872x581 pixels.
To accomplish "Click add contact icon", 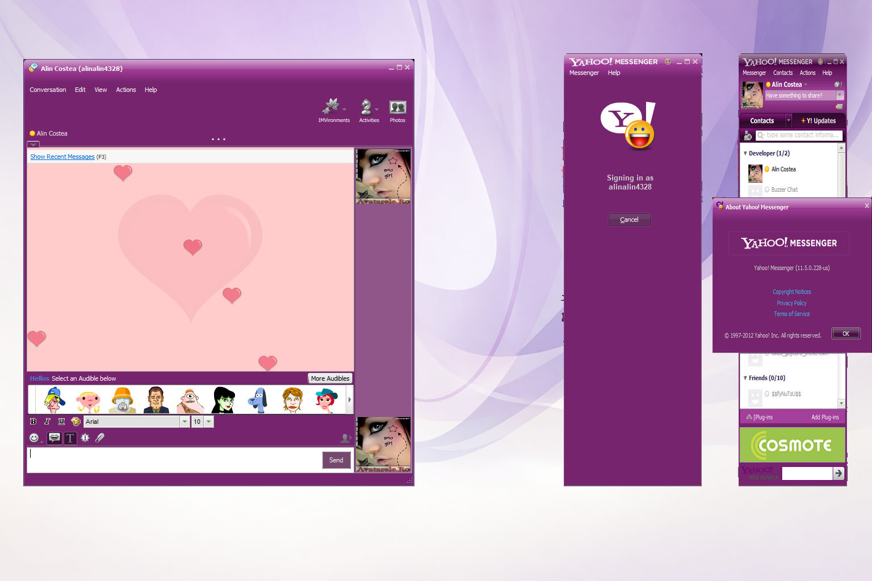I will [748, 135].
